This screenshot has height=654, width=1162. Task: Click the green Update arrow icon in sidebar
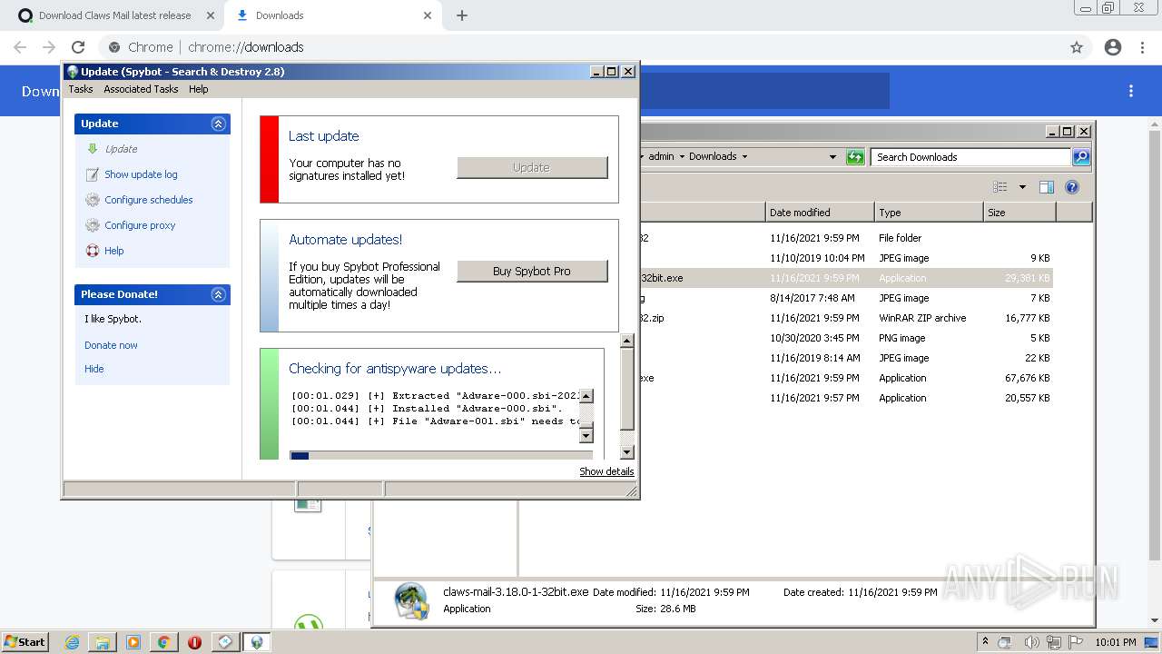pos(93,149)
